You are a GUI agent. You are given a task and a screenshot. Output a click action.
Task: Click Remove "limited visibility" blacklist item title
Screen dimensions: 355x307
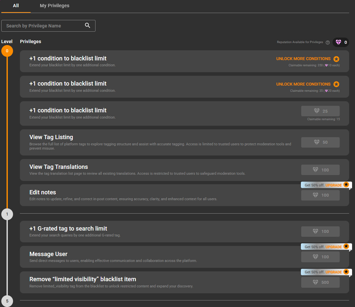coord(82,279)
